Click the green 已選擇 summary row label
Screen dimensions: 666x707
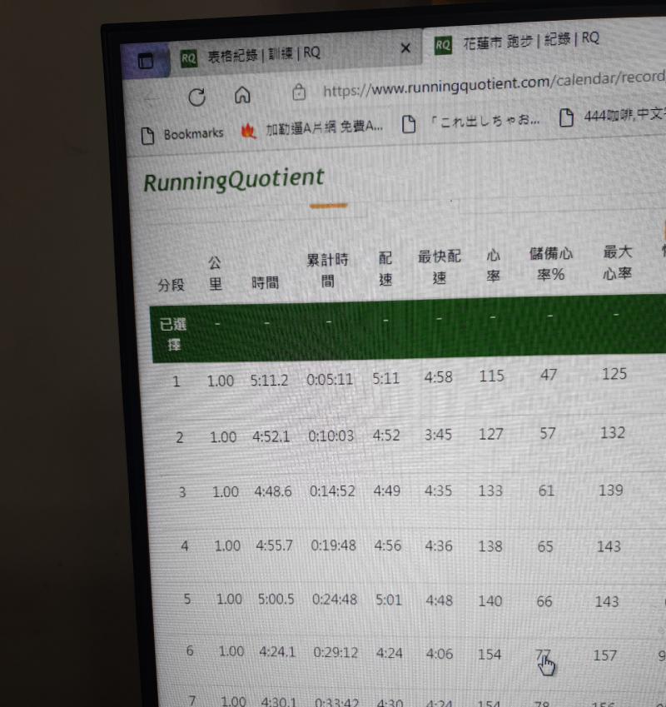pos(173,334)
